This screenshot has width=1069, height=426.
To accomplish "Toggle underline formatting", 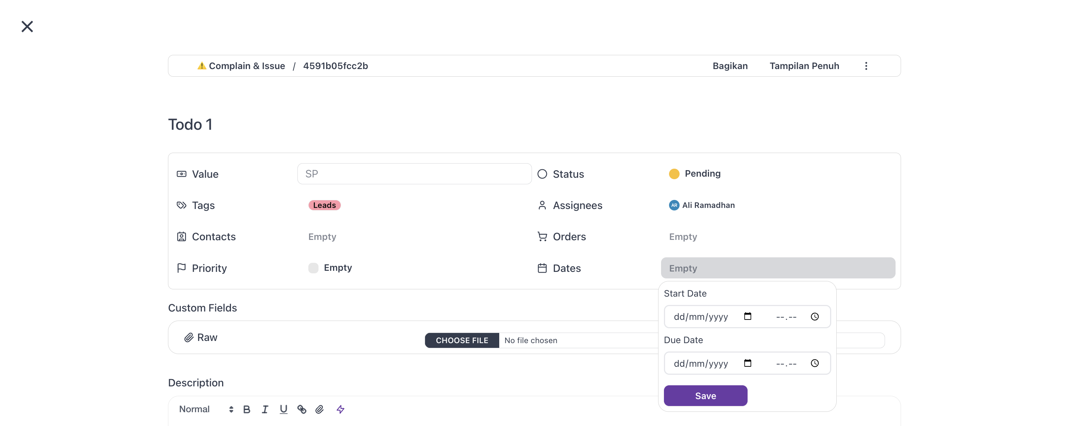I will coord(284,409).
